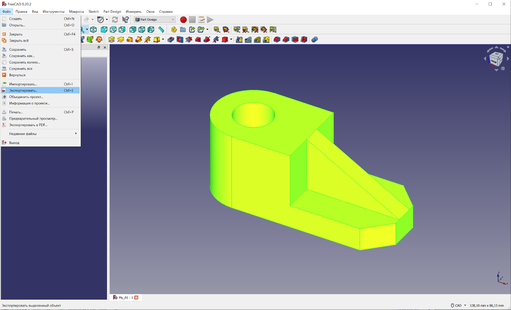Apply the Mirrored feature tool
Screen dimensions: 511x310
click(239, 39)
